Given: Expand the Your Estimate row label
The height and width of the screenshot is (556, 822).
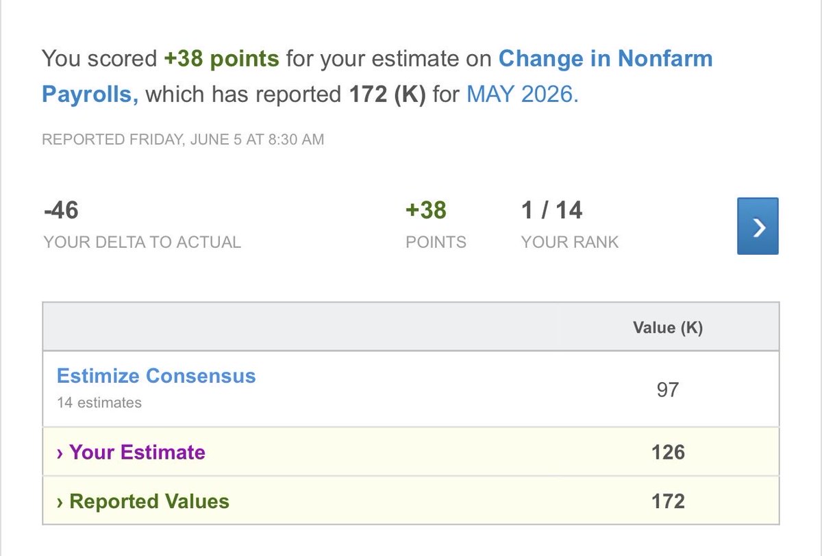Looking at the screenshot, I should point(137,453).
